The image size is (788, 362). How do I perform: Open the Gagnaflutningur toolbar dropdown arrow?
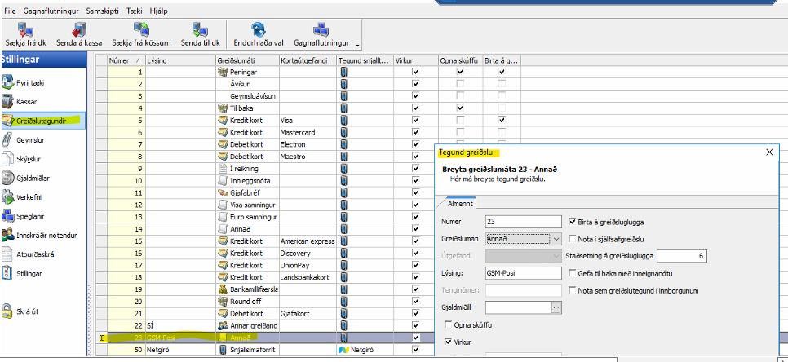click(357, 43)
